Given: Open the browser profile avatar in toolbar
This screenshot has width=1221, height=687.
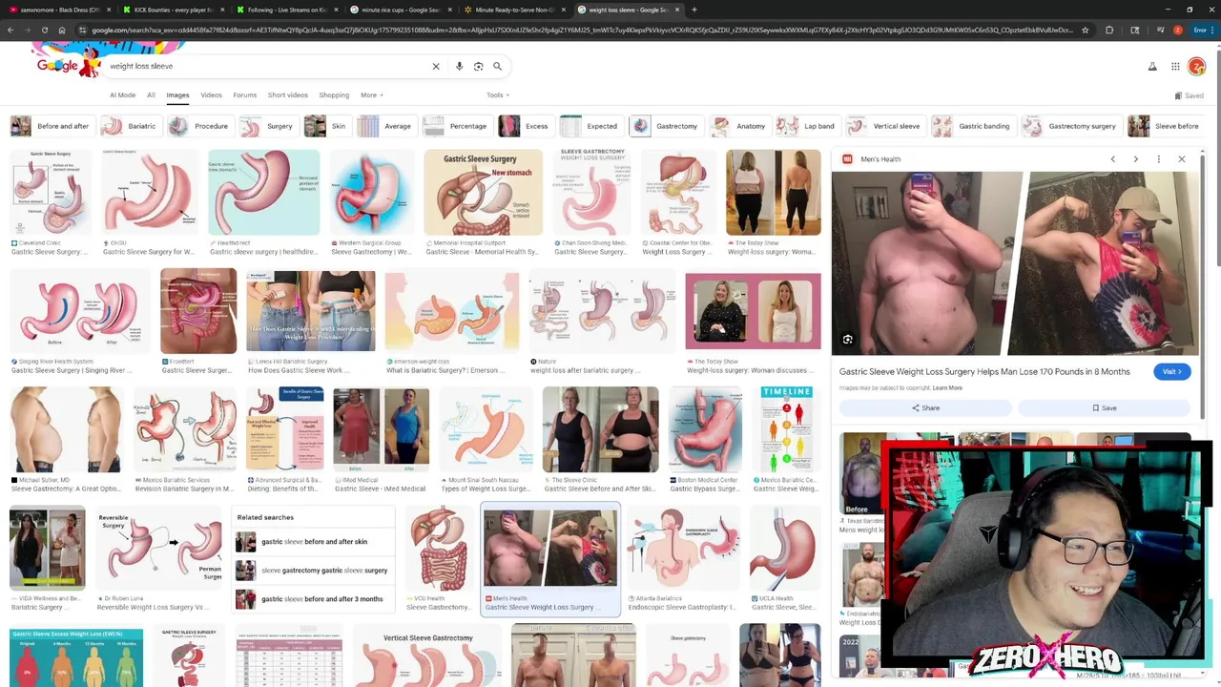Looking at the screenshot, I should point(1177,30).
